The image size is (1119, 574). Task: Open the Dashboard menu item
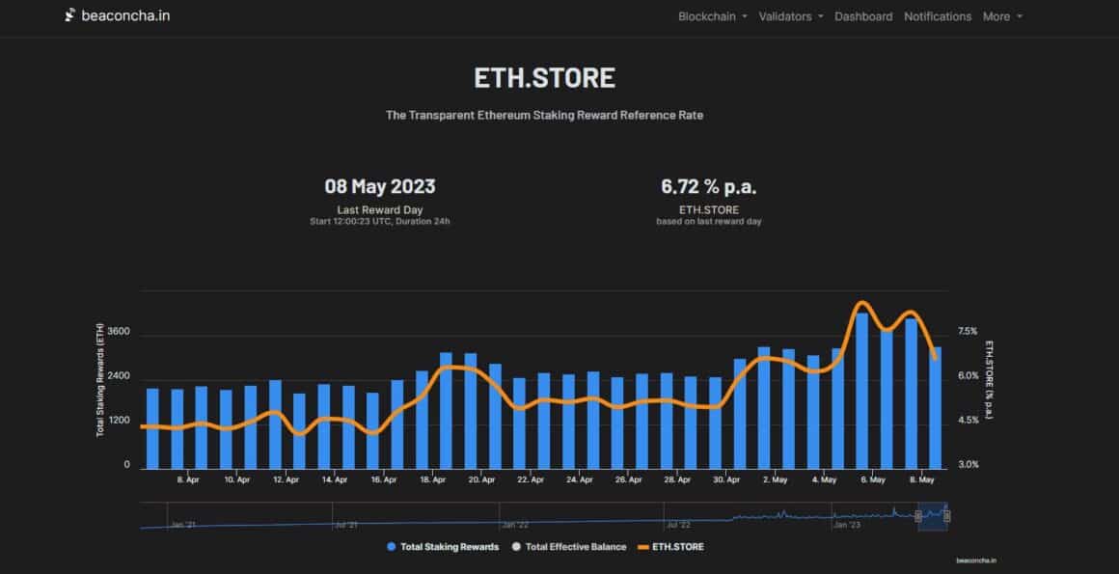pyautogui.click(x=863, y=16)
